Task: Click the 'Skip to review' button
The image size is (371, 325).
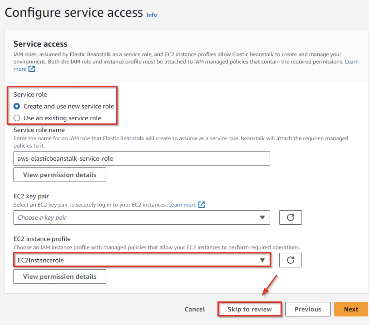Action: (x=250, y=309)
